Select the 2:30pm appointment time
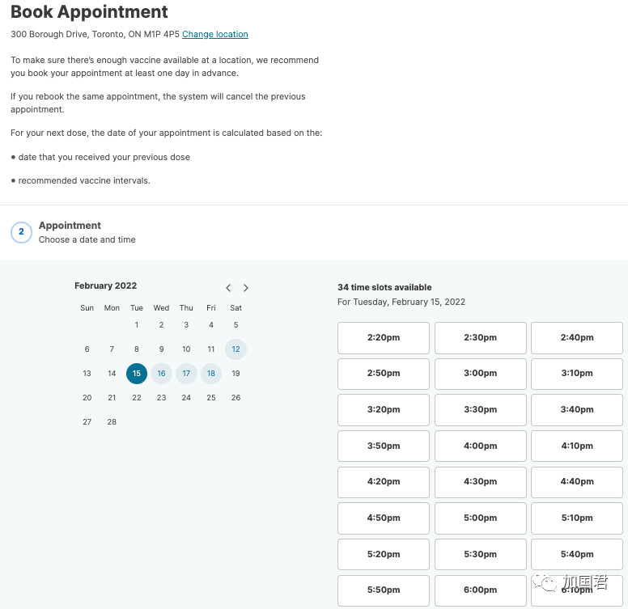The image size is (628, 609). pyautogui.click(x=480, y=338)
